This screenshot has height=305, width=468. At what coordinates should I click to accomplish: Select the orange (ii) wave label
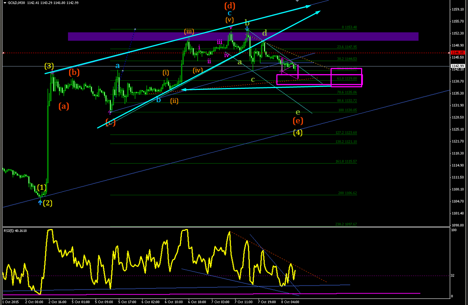pyautogui.click(x=174, y=101)
